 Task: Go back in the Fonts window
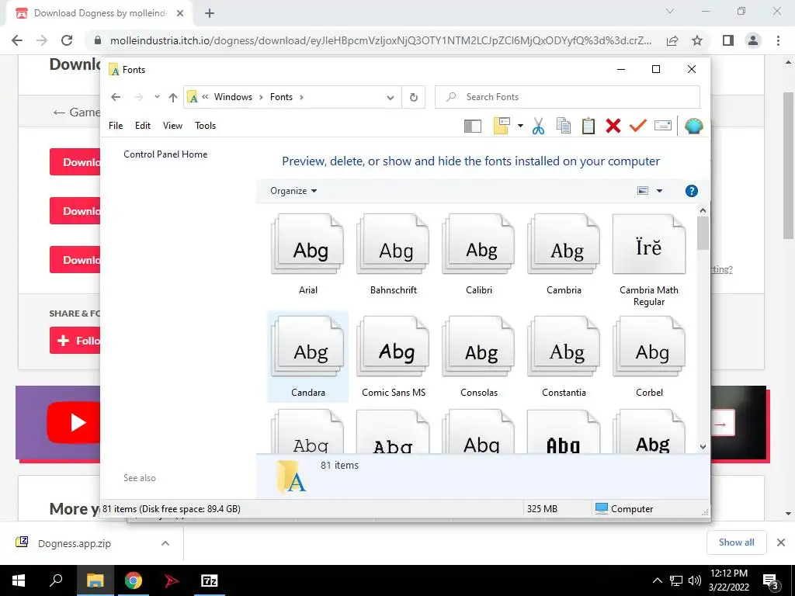tap(116, 97)
